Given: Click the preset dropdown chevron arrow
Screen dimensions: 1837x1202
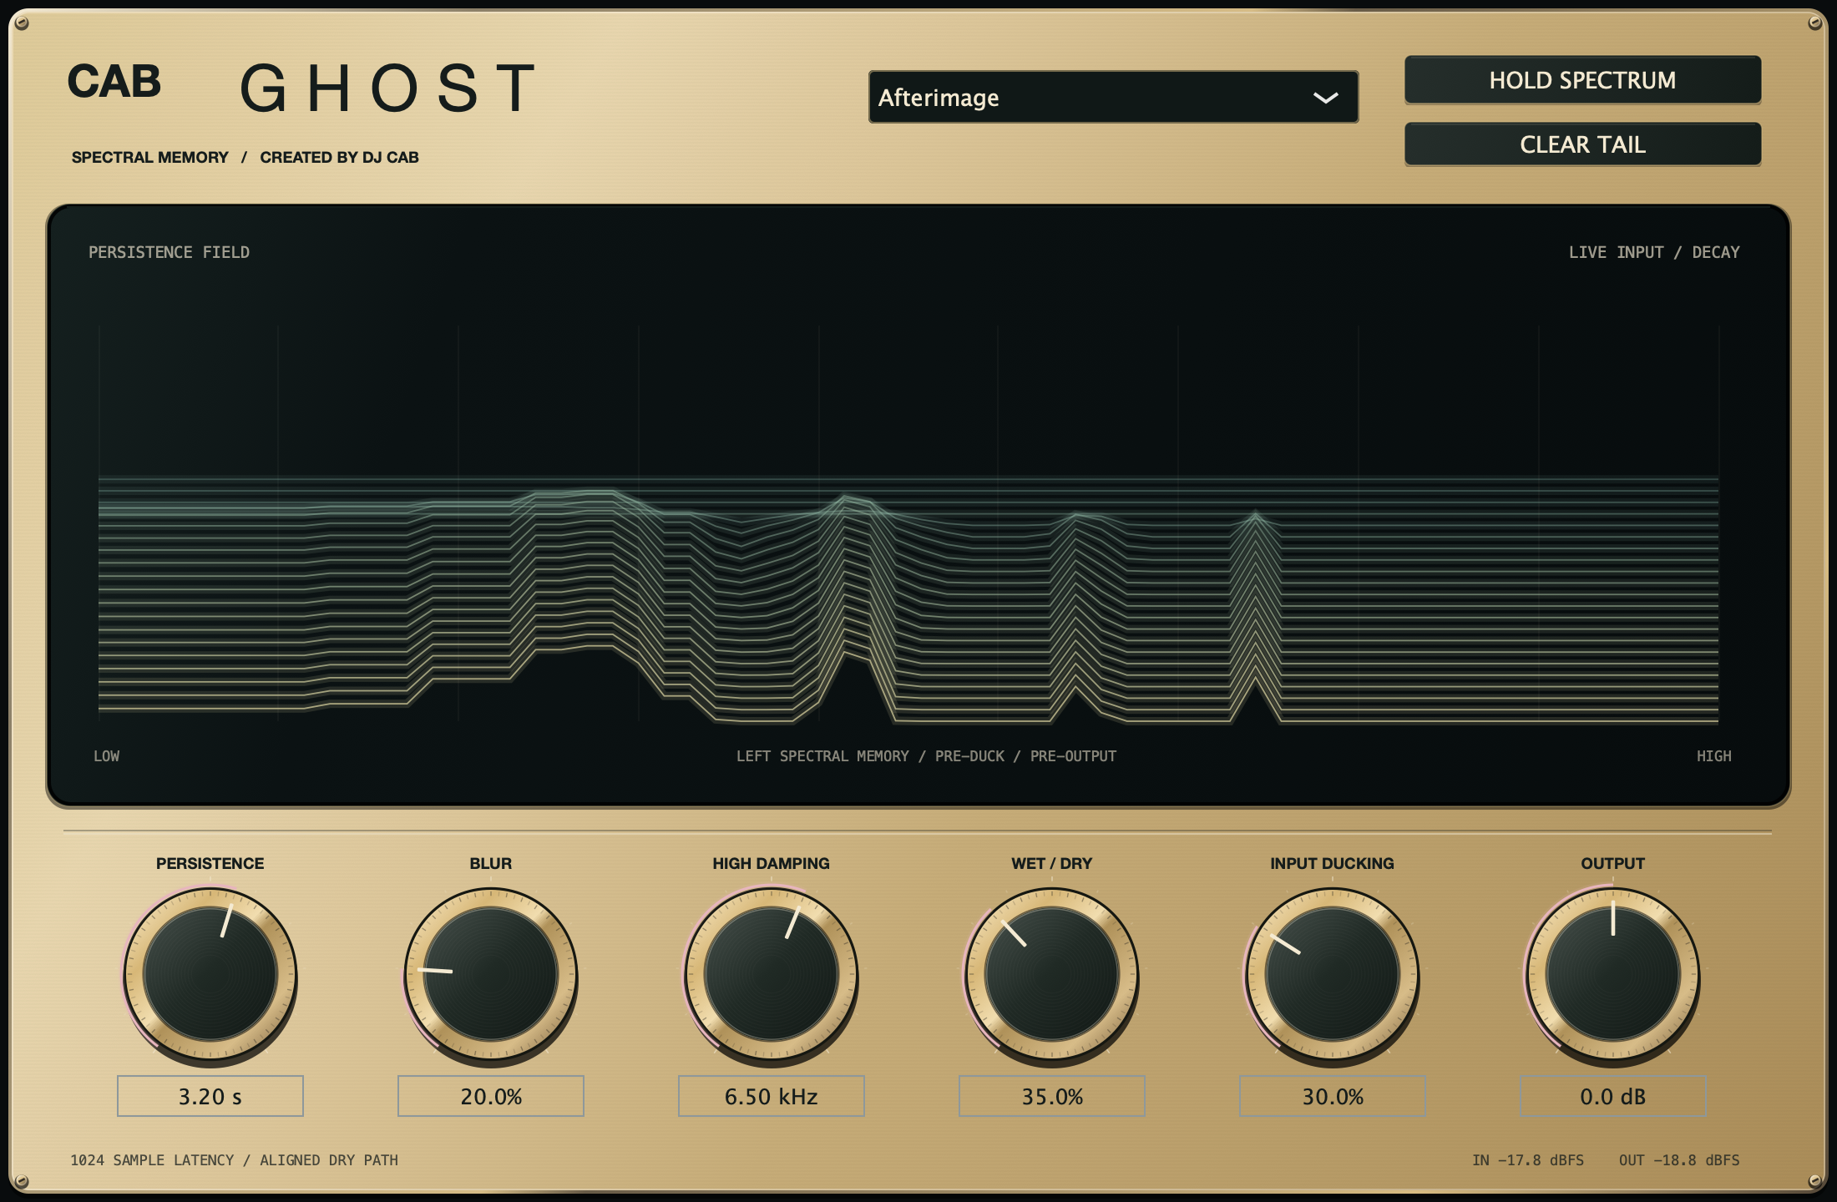Looking at the screenshot, I should [x=1325, y=98].
